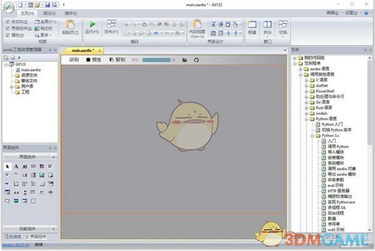The height and width of the screenshot is (251, 375).
Task: Click the aardio application orb button
Action: click(x=9, y=7)
